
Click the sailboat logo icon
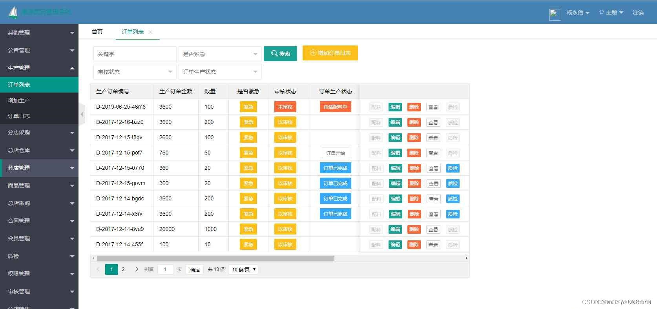pos(13,13)
